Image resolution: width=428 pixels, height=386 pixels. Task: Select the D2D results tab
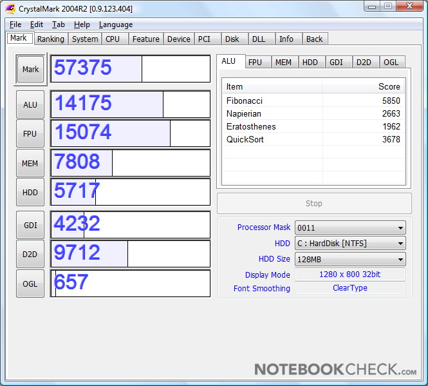366,63
